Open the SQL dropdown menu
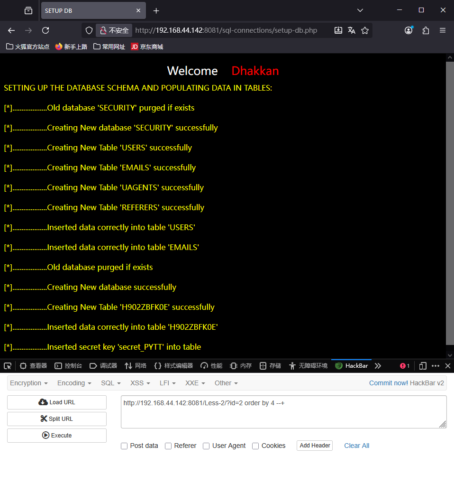 [111, 383]
